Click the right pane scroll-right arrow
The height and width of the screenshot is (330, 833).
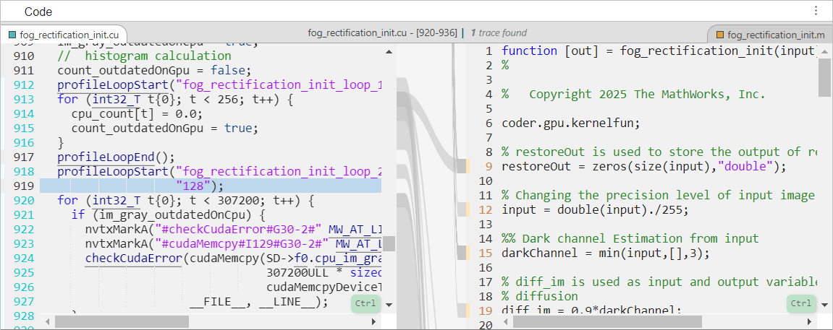809,321
